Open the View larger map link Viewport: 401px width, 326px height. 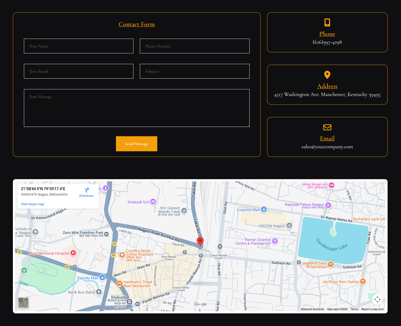pyautogui.click(x=32, y=204)
